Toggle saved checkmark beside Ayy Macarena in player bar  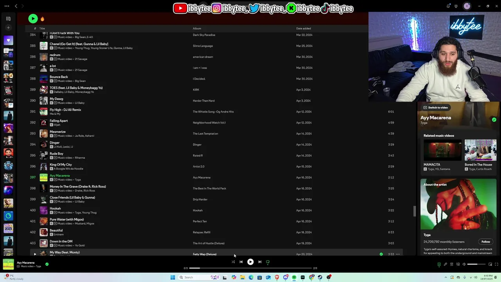47,264
